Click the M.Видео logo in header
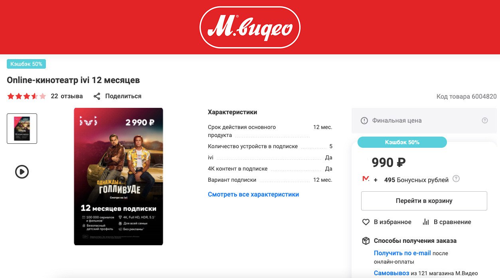The height and width of the screenshot is (278, 500). coord(250,27)
